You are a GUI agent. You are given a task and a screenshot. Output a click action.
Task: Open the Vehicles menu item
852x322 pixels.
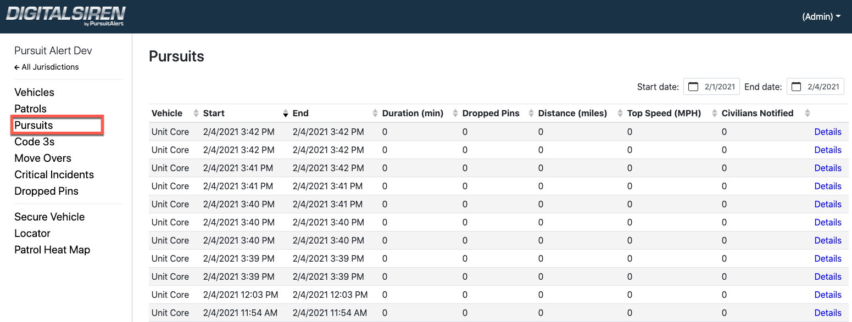(34, 92)
